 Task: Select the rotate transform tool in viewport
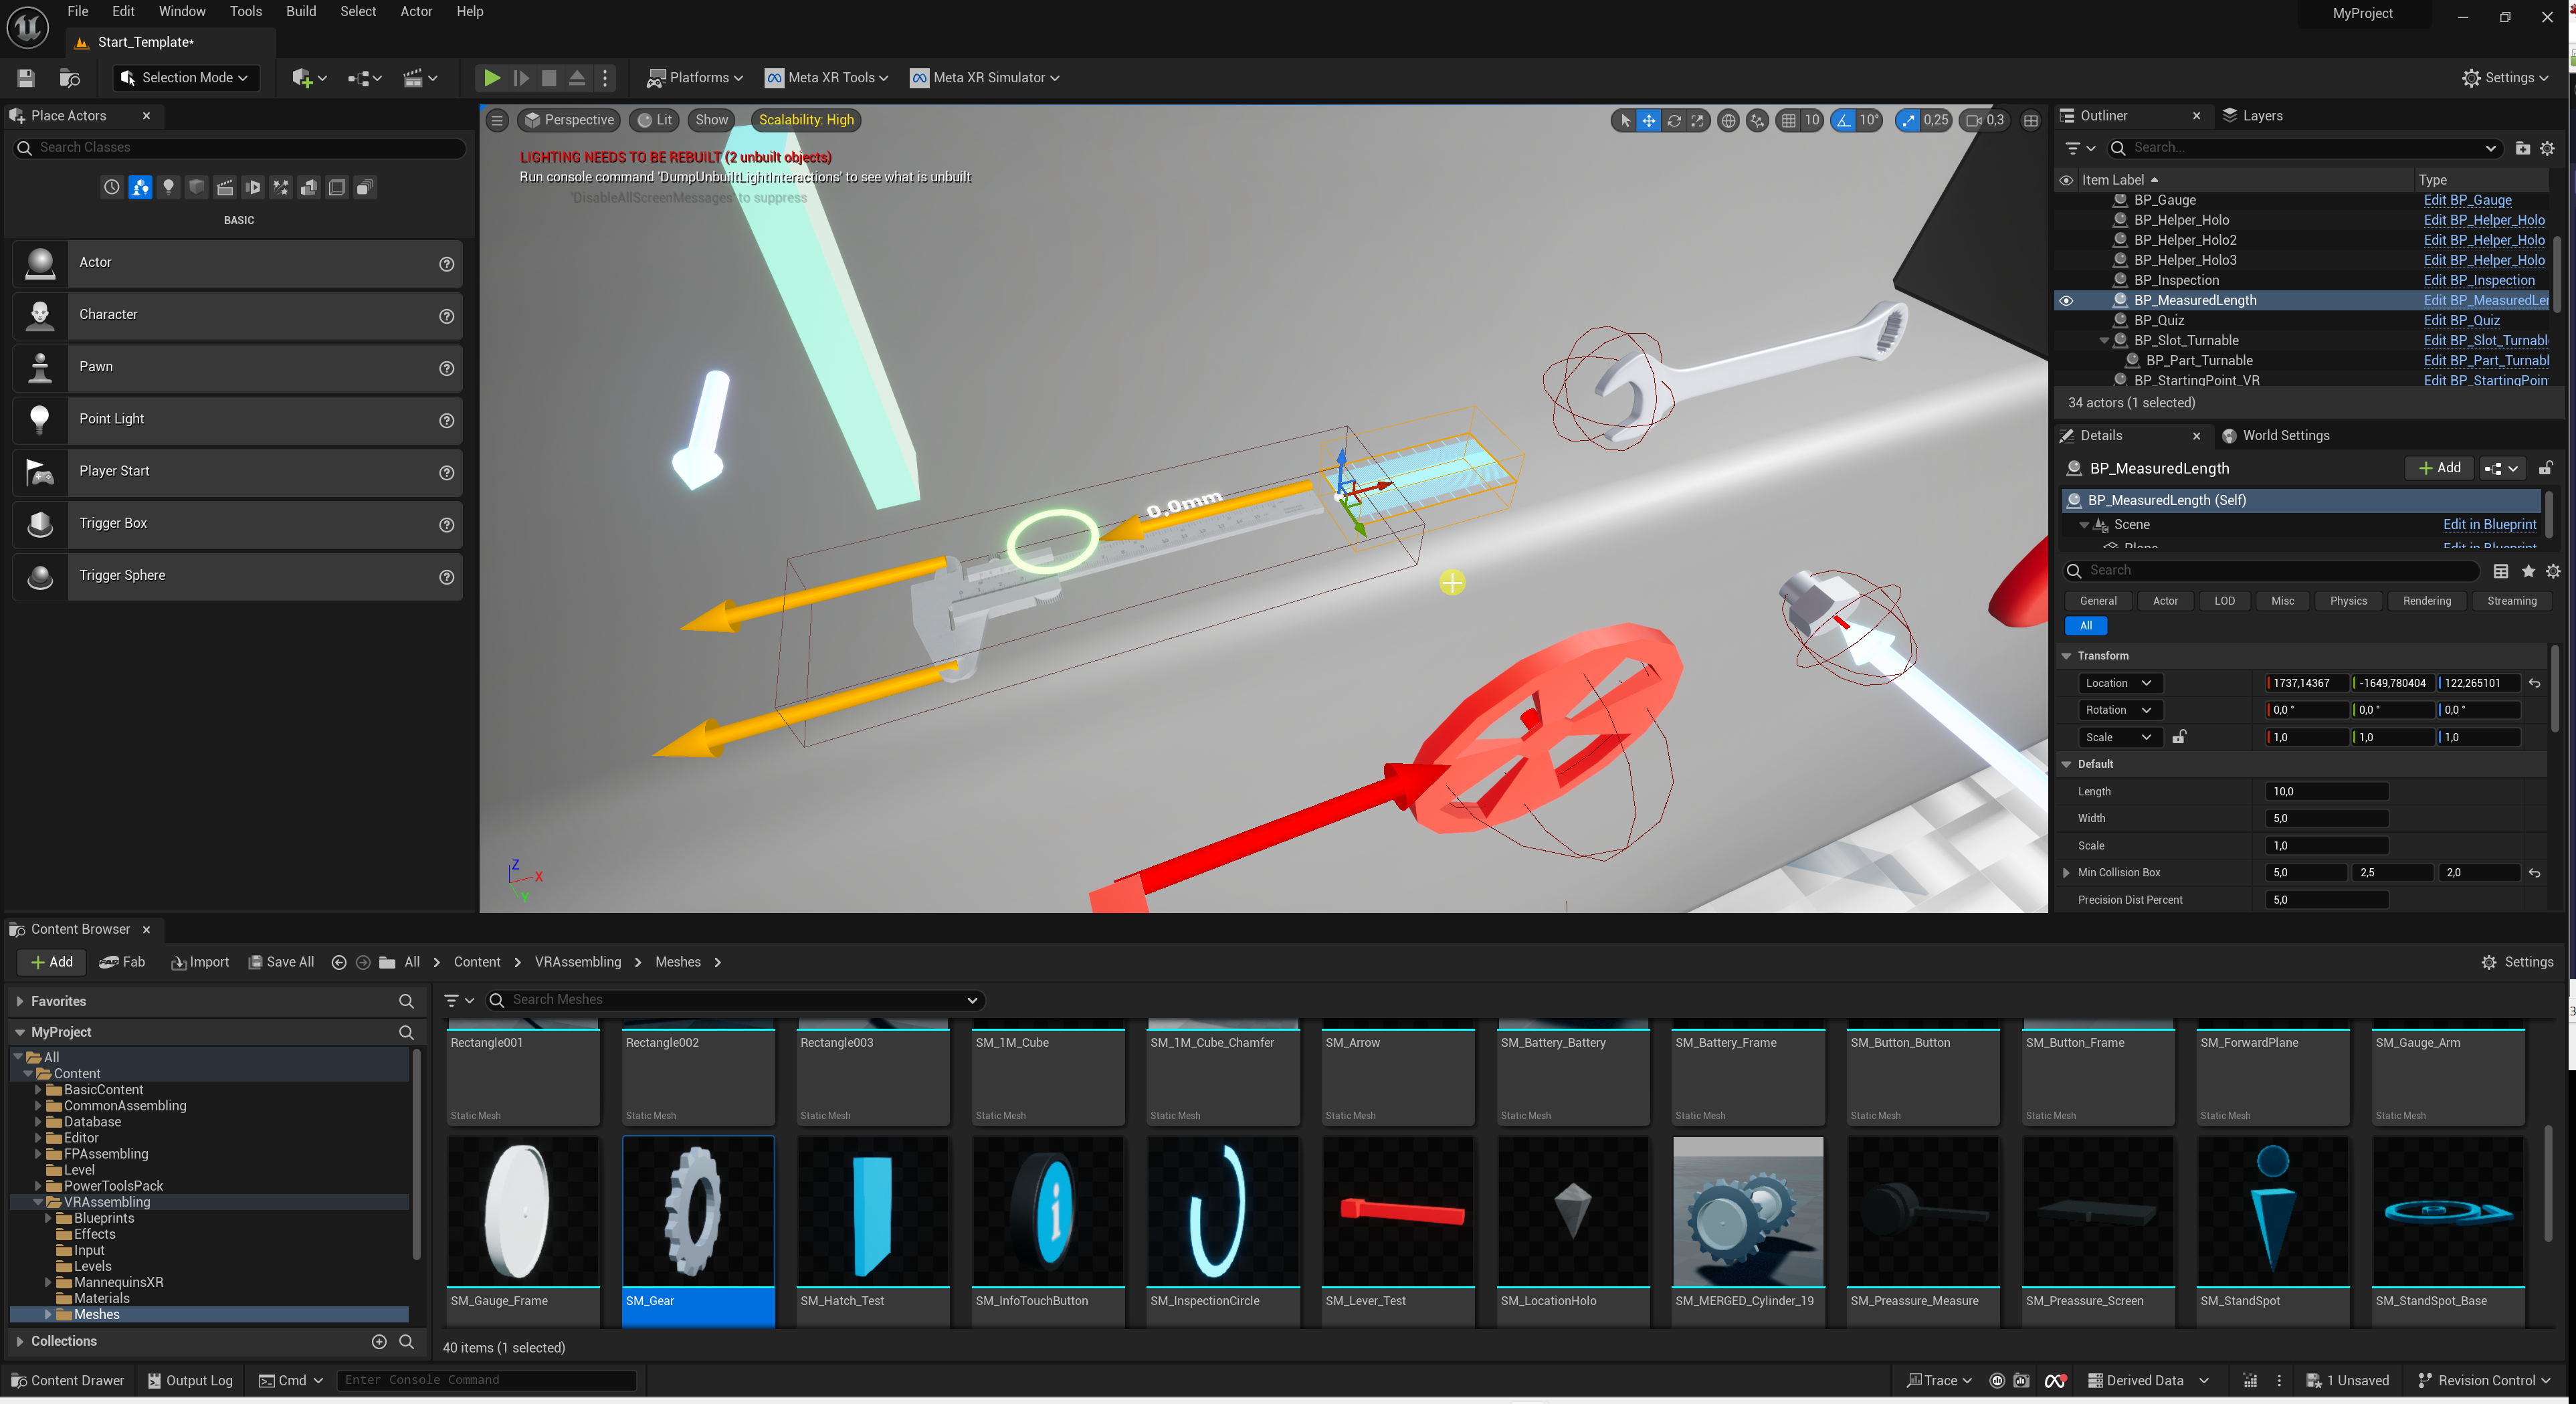pyautogui.click(x=1673, y=120)
